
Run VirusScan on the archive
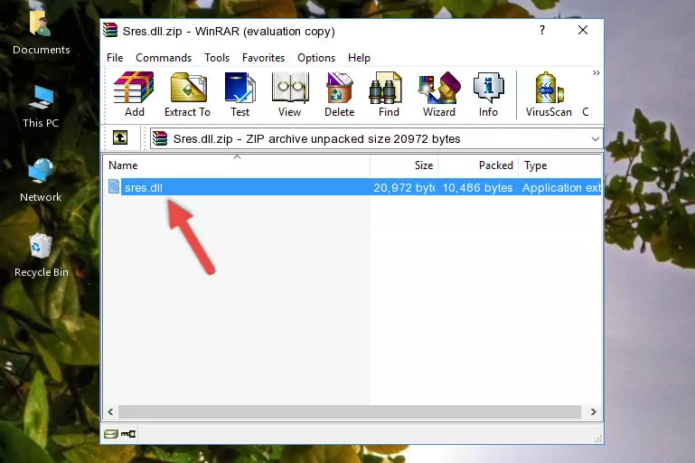(x=549, y=94)
